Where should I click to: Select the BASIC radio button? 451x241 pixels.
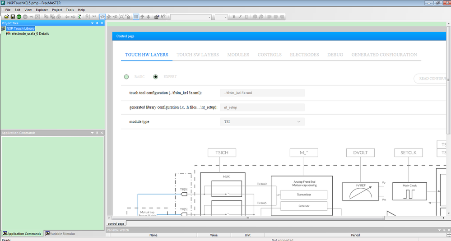point(126,77)
